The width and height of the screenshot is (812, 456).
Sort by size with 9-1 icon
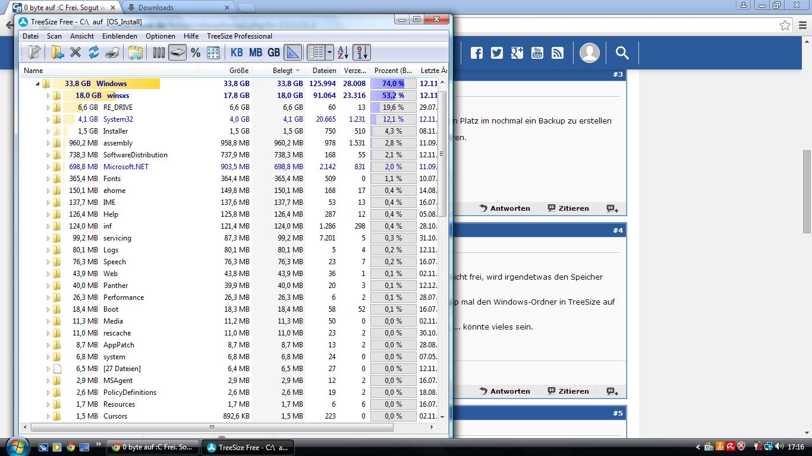pos(361,52)
